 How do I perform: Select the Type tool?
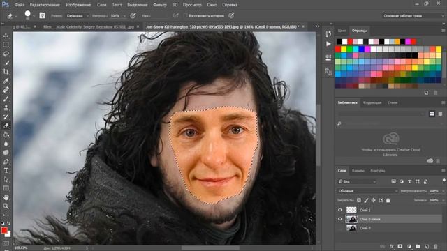[6, 170]
